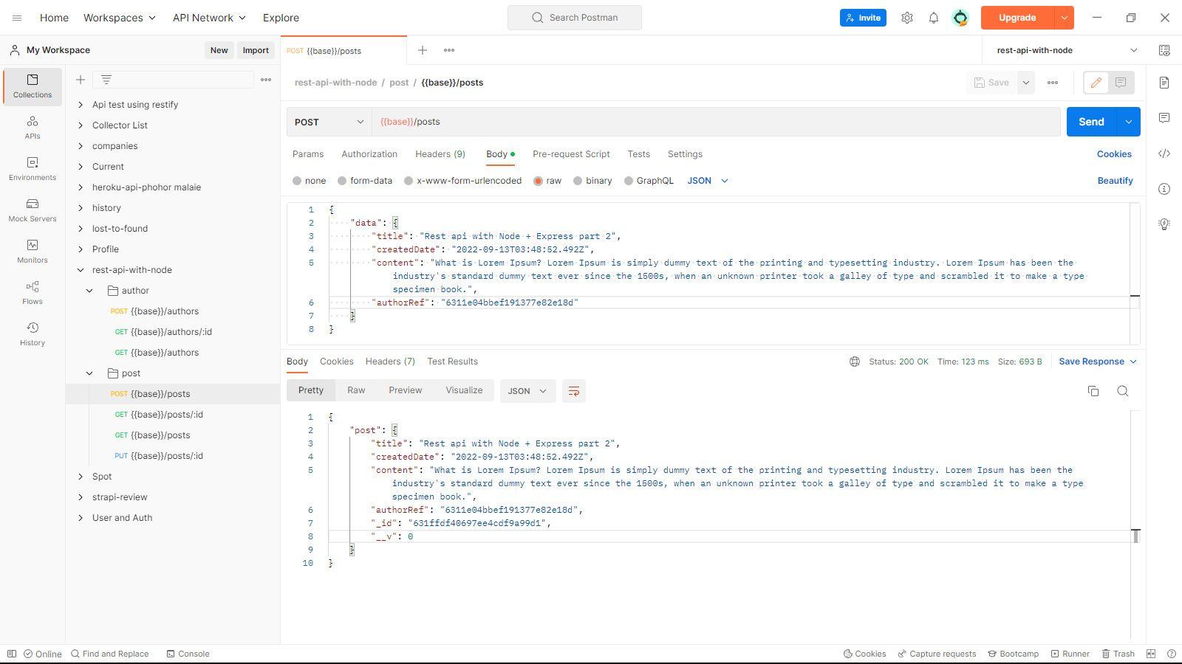Open the hamburger menu icon
The width and height of the screenshot is (1182, 664).
[x=17, y=18]
